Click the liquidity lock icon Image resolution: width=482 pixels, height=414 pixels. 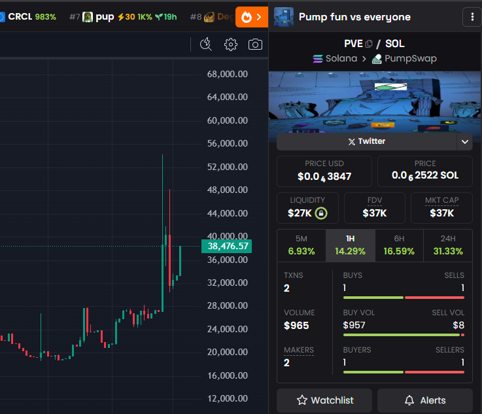coord(321,213)
